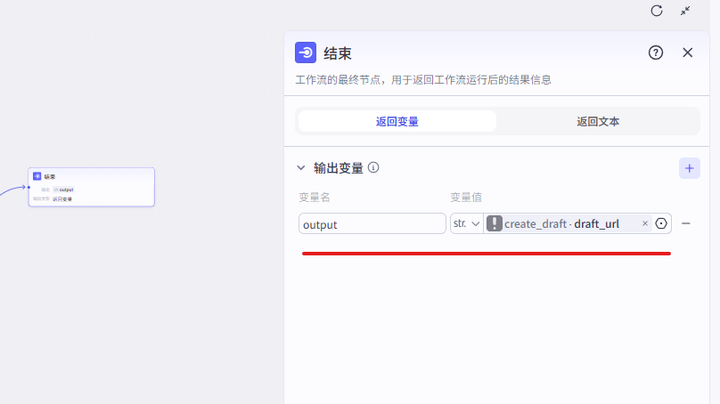Switch to the 返回变量 tab
Viewport: 720px width, 404px height.
pyautogui.click(x=397, y=122)
